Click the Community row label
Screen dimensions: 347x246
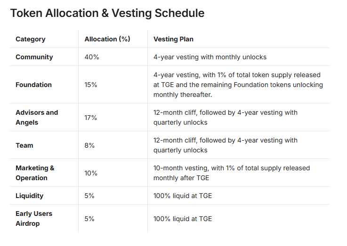click(34, 57)
